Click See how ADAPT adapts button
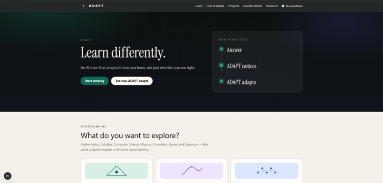 click(132, 81)
